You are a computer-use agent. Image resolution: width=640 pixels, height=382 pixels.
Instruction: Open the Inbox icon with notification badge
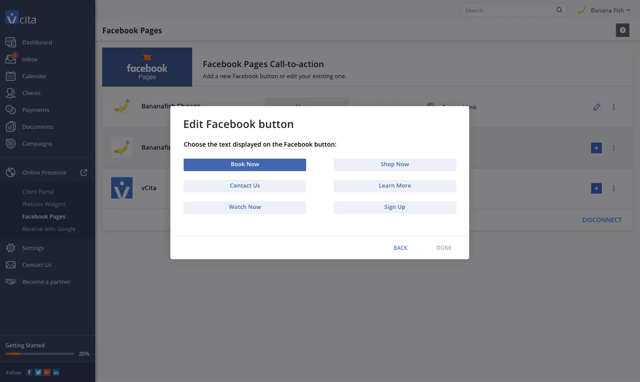11,59
